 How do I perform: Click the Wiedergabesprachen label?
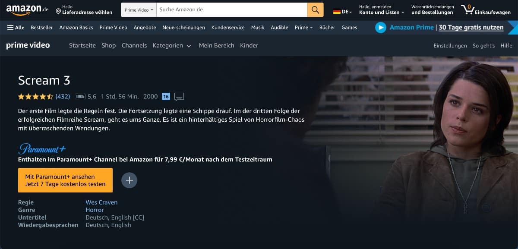click(48, 225)
